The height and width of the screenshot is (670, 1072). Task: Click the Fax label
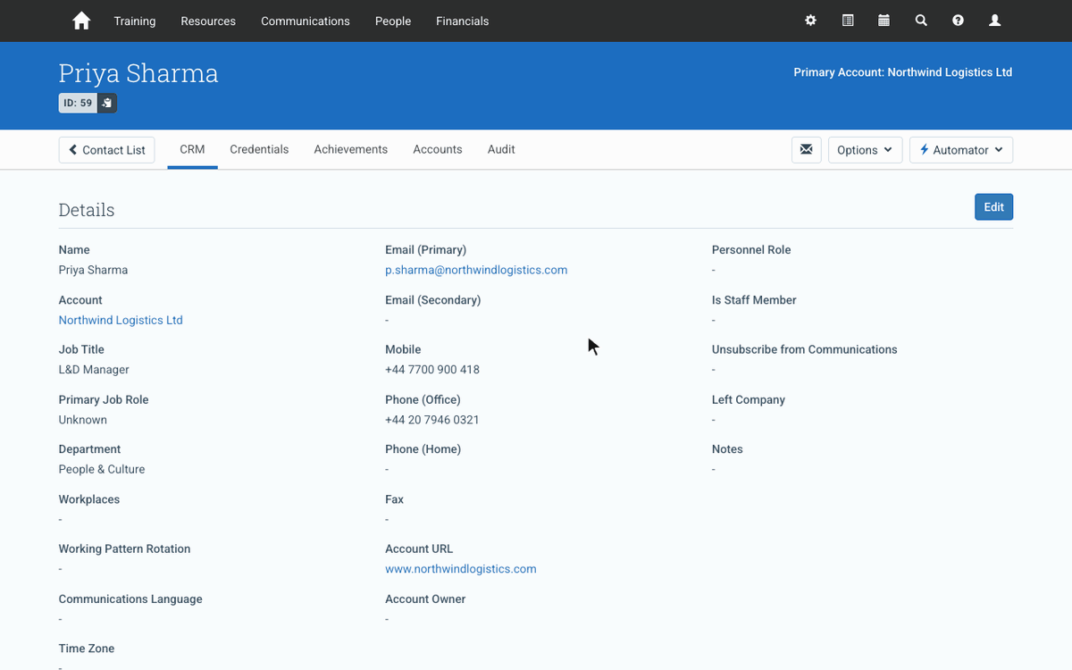[x=395, y=499]
